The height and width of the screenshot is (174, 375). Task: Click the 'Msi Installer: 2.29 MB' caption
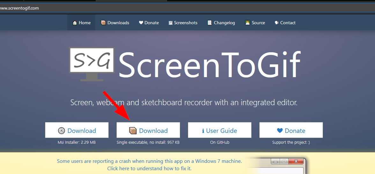click(x=77, y=142)
